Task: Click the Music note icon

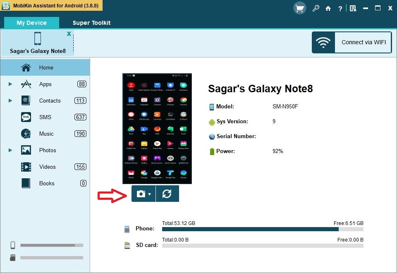Action: tap(26, 134)
